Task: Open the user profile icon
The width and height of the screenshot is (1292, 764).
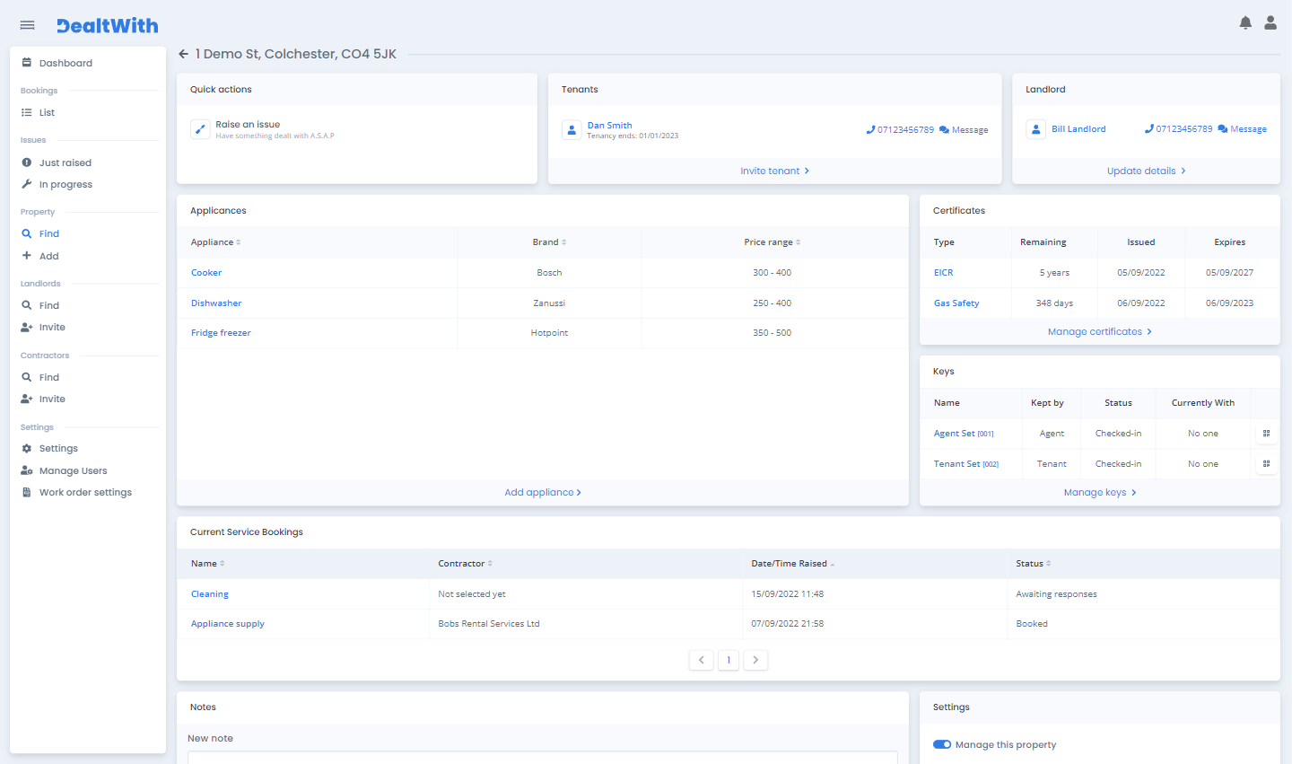Action: point(1270,23)
